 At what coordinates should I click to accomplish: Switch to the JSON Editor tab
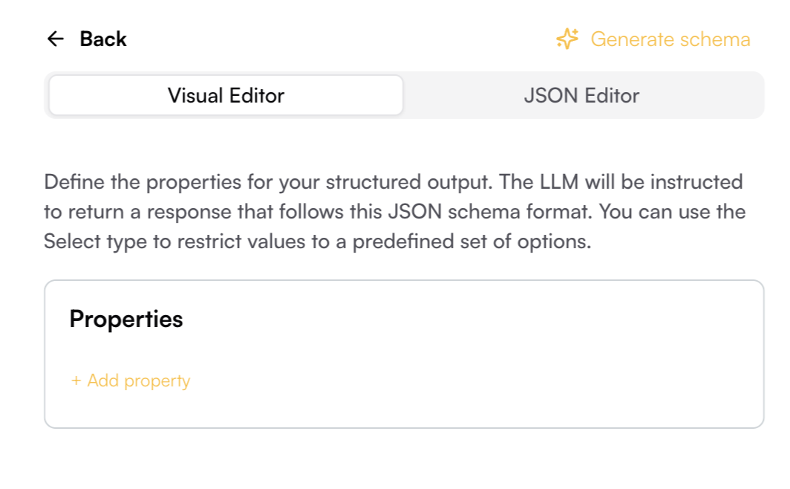click(581, 95)
